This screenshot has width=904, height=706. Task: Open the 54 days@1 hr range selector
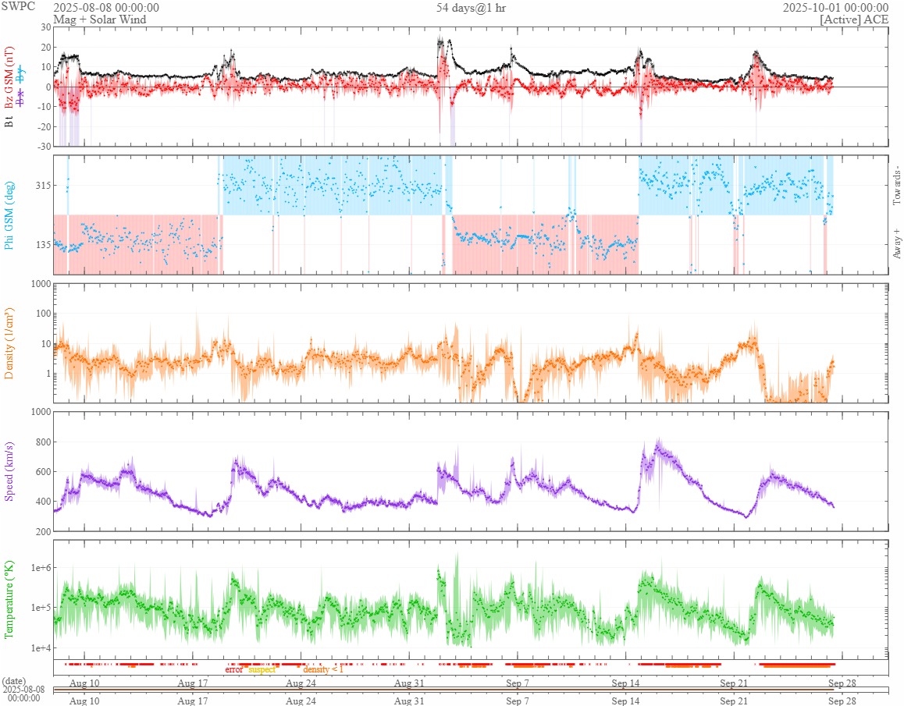pos(471,8)
